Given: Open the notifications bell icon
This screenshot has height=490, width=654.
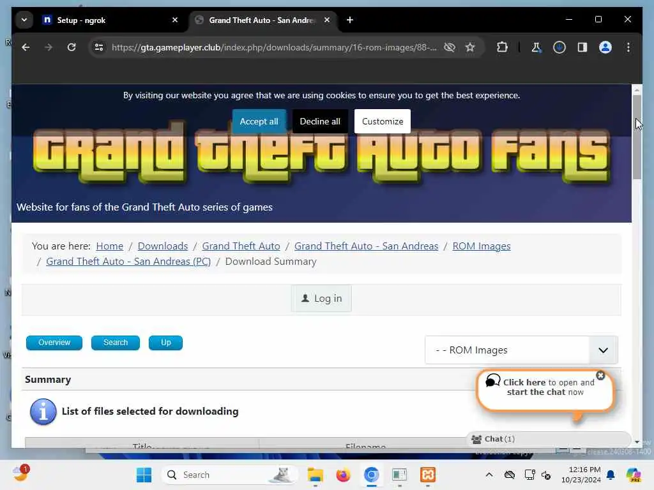Looking at the screenshot, I should [x=611, y=475].
